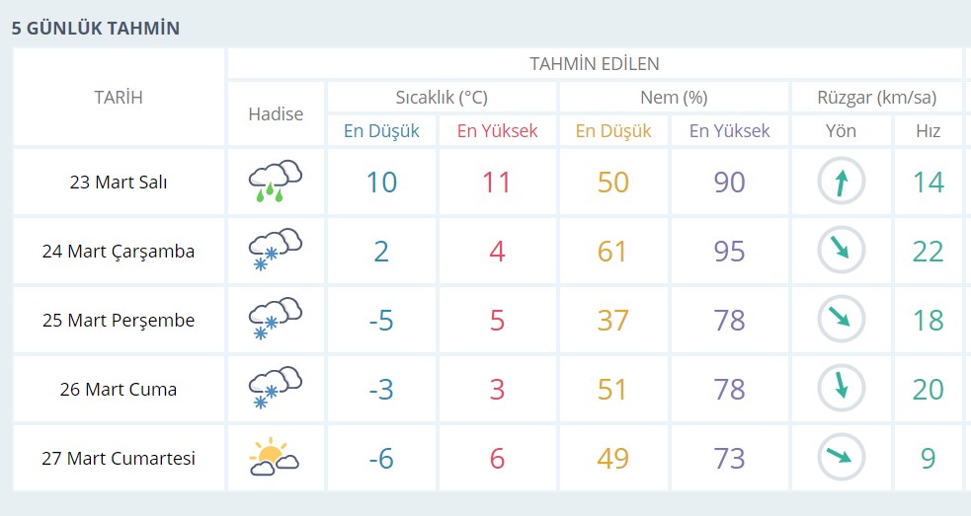Select the Sıcaklık (°C) header
Viewport: 971px width, 516px height.
pyautogui.click(x=442, y=98)
